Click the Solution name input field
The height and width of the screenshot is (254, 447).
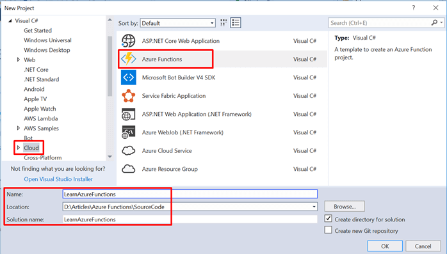click(190, 219)
